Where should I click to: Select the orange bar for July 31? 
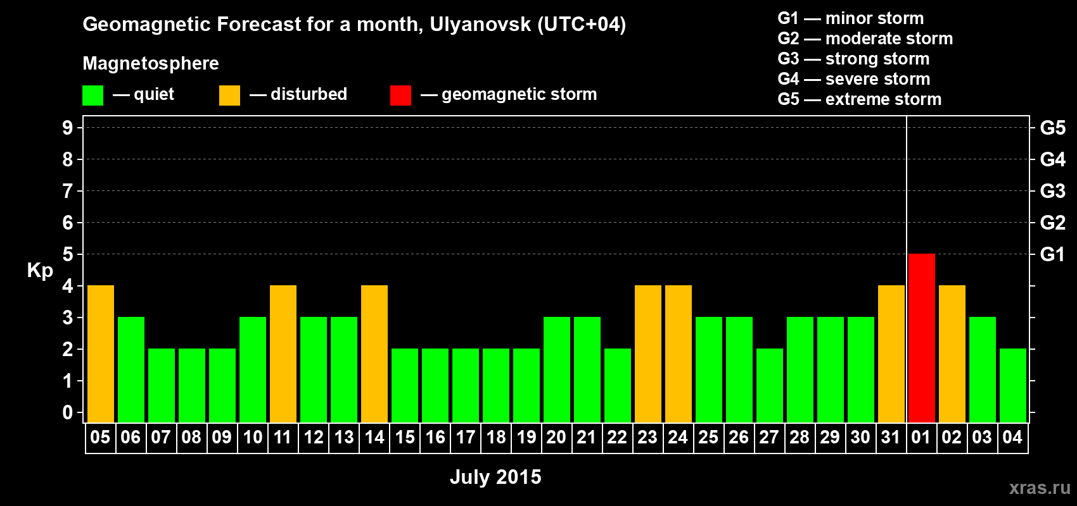click(x=891, y=354)
